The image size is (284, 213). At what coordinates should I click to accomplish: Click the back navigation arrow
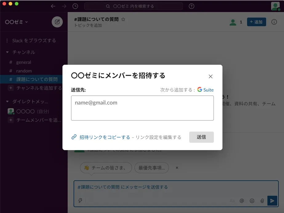[x=53, y=6]
